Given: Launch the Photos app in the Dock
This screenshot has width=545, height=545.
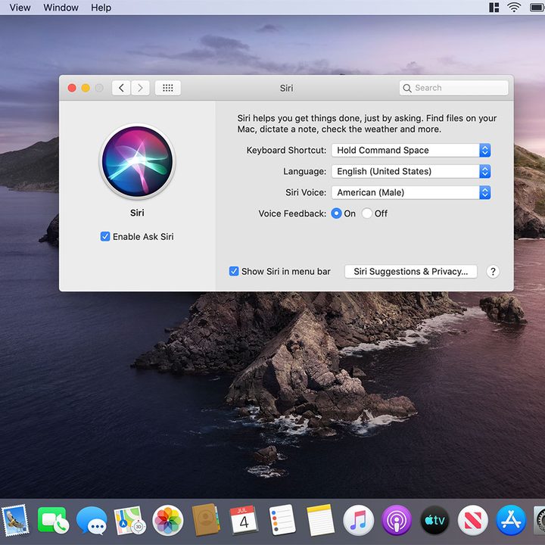Looking at the screenshot, I should 168,520.
